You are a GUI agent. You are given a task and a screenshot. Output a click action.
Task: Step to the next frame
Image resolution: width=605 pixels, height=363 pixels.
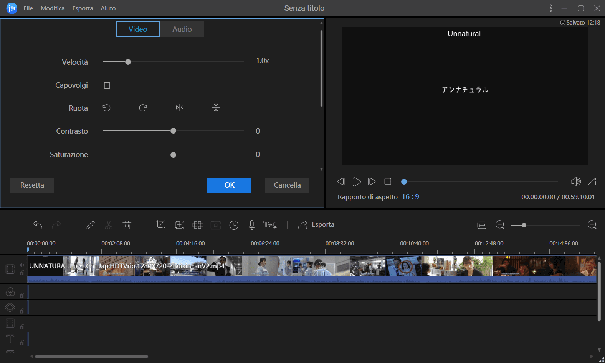[372, 181]
